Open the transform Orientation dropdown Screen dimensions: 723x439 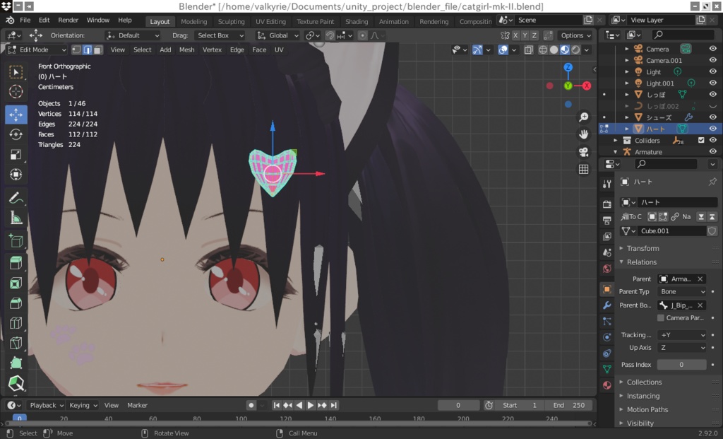point(133,35)
